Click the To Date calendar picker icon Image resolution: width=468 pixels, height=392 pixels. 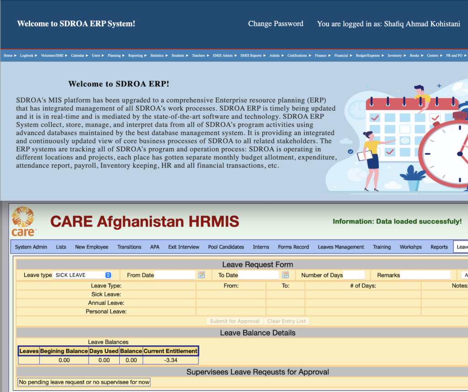click(286, 275)
